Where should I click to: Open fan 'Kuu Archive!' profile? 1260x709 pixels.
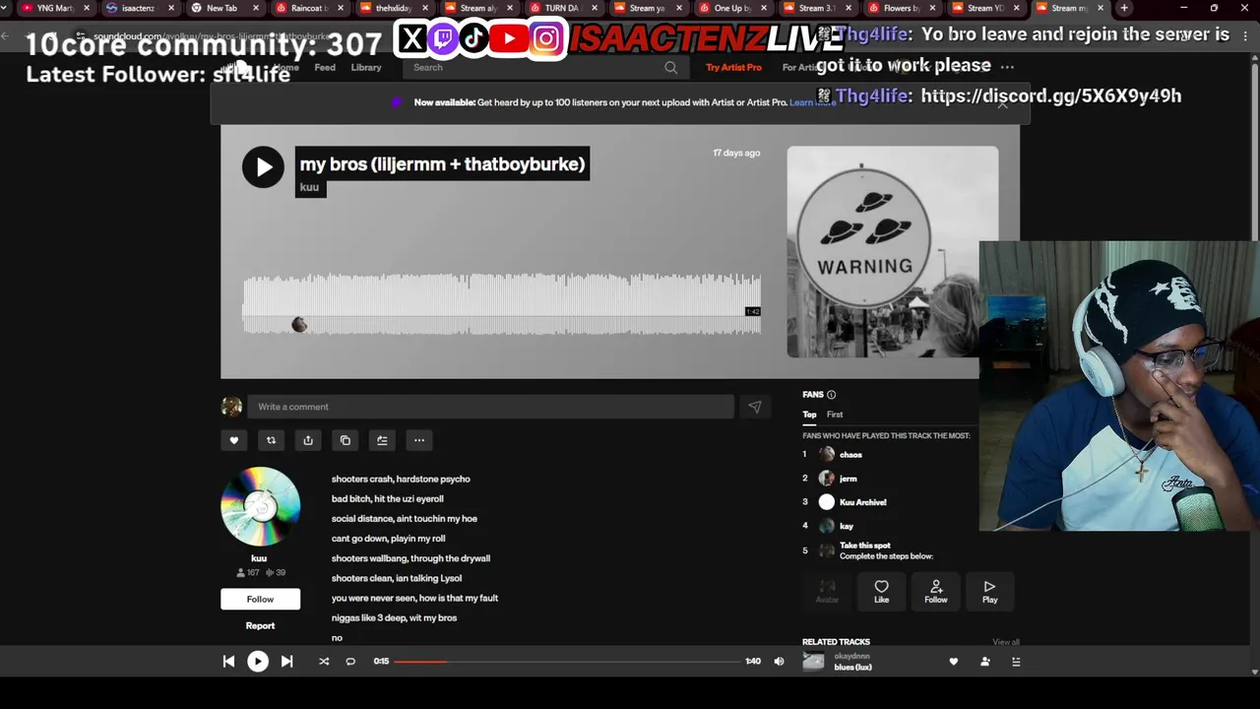point(862,502)
